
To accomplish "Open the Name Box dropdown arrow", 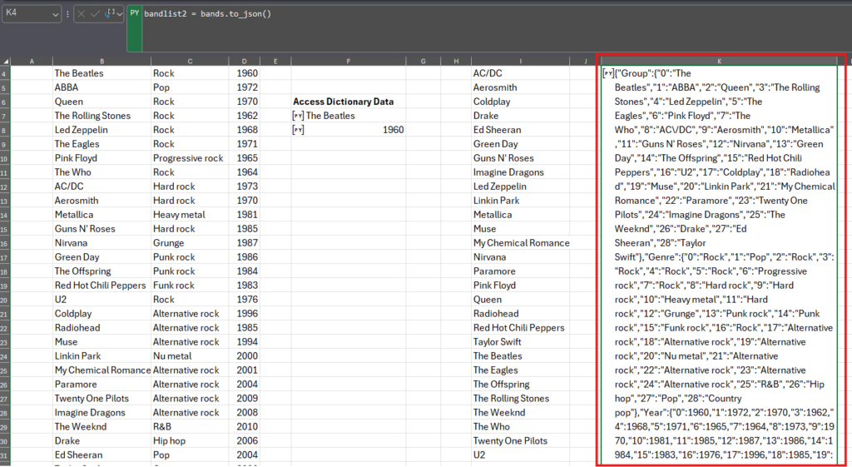I will (x=55, y=14).
